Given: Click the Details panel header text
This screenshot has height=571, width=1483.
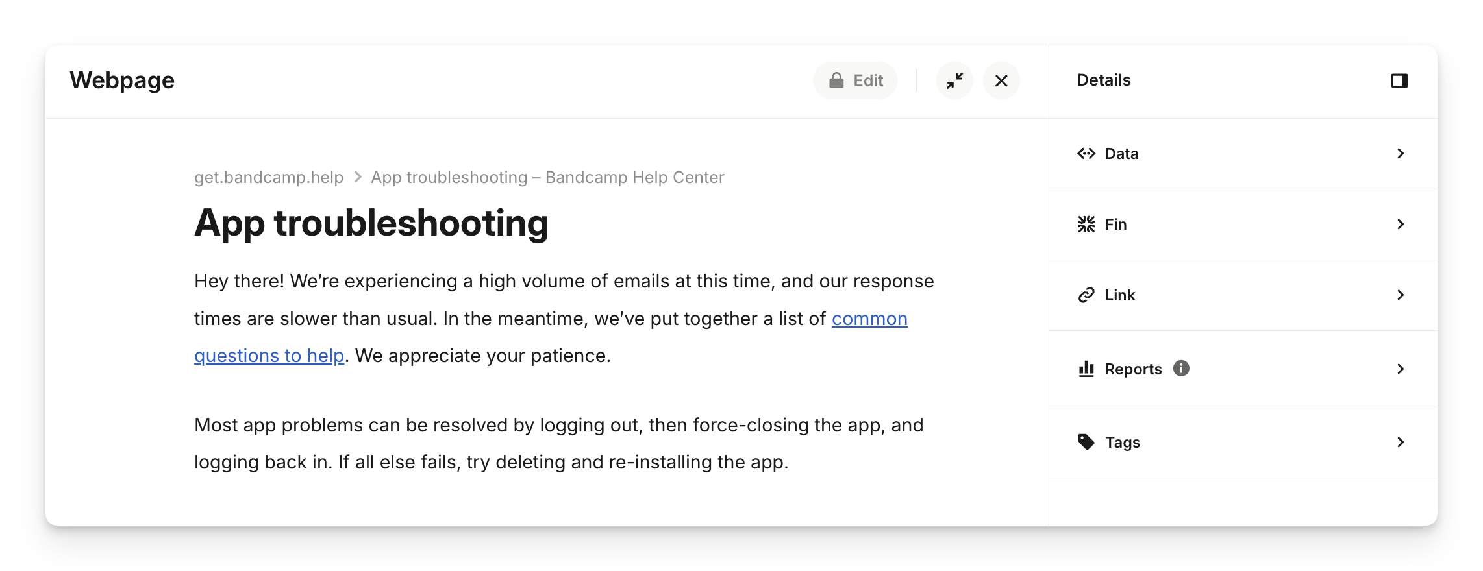Looking at the screenshot, I should (1104, 80).
